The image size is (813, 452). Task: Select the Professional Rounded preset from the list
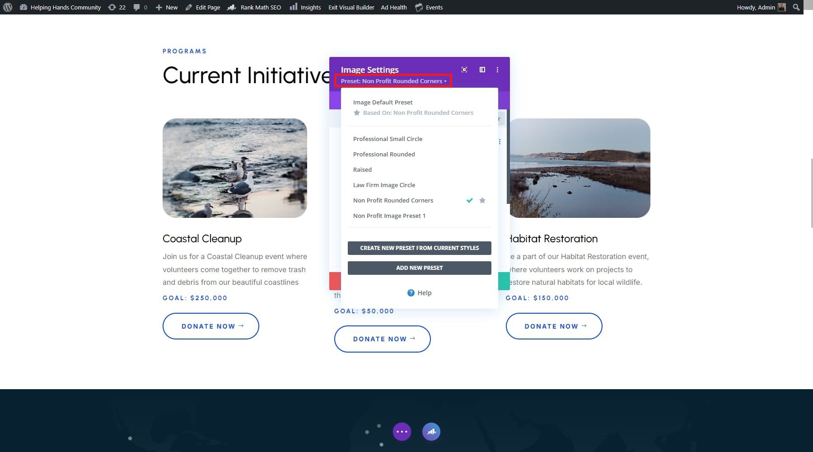coord(384,154)
